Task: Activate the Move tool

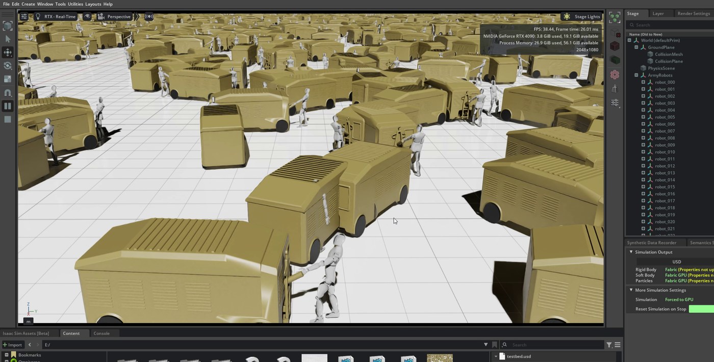Action: point(8,52)
